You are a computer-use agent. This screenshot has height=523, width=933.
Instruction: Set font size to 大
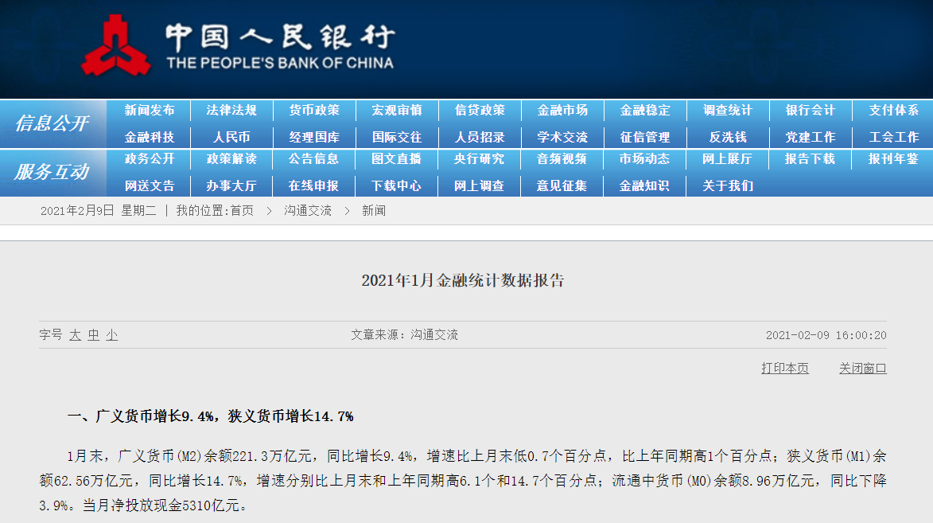tap(75, 335)
